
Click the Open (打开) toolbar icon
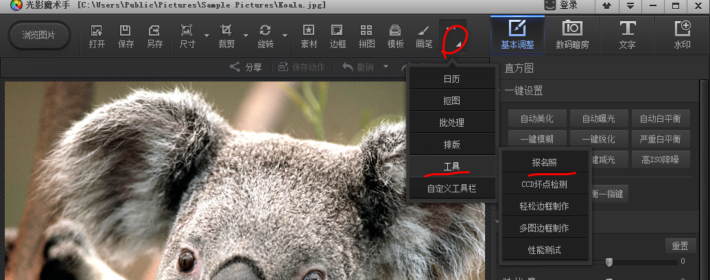97,31
